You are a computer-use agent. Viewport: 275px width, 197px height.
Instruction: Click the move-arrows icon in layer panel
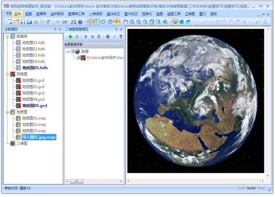tap(107, 37)
